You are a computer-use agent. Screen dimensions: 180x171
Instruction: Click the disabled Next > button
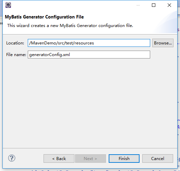pyautogui.click(x=91, y=158)
